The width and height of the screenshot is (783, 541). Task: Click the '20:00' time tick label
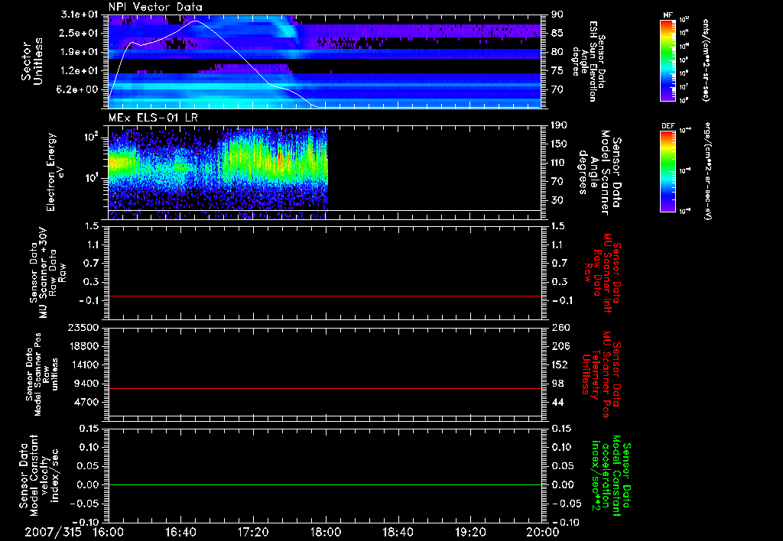point(543,532)
